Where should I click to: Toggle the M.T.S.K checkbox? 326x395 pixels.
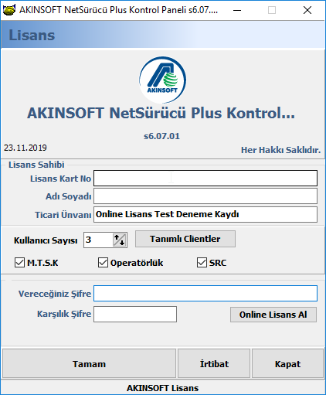coord(19,263)
